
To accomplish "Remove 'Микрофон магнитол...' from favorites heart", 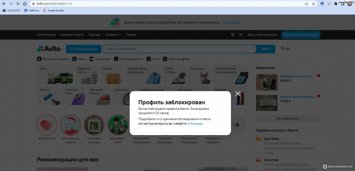I will pyautogui.click(x=319, y=76).
